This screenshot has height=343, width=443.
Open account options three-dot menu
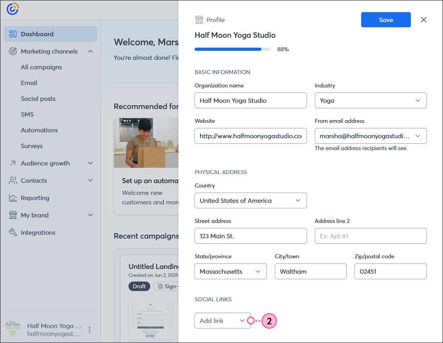coord(90,330)
